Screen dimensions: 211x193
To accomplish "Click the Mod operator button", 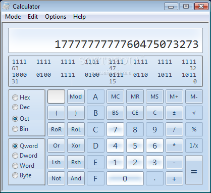I will click(x=76, y=96).
